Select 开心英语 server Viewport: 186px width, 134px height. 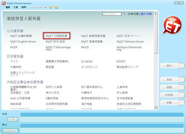pos(122,92)
